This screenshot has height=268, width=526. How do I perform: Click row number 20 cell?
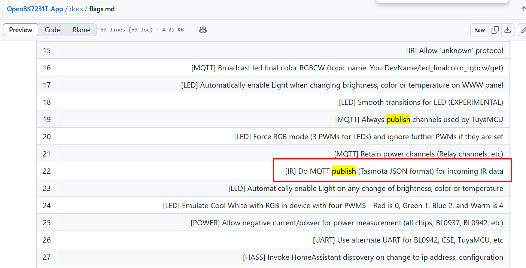47,137
